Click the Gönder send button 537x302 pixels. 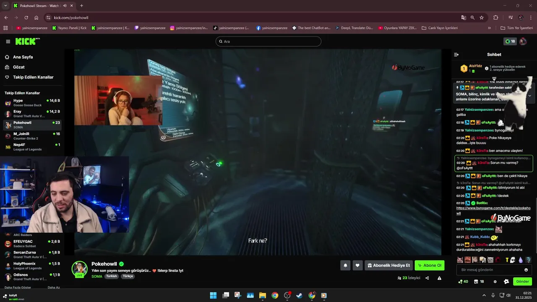522,281
